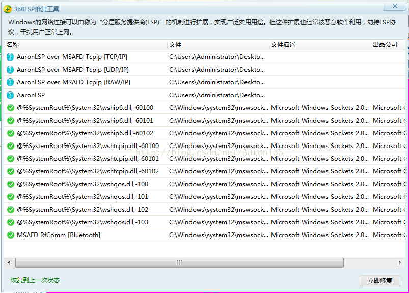Click Microsoft company cell in wshqos.dll,-102 row

pyautogui.click(x=389, y=210)
